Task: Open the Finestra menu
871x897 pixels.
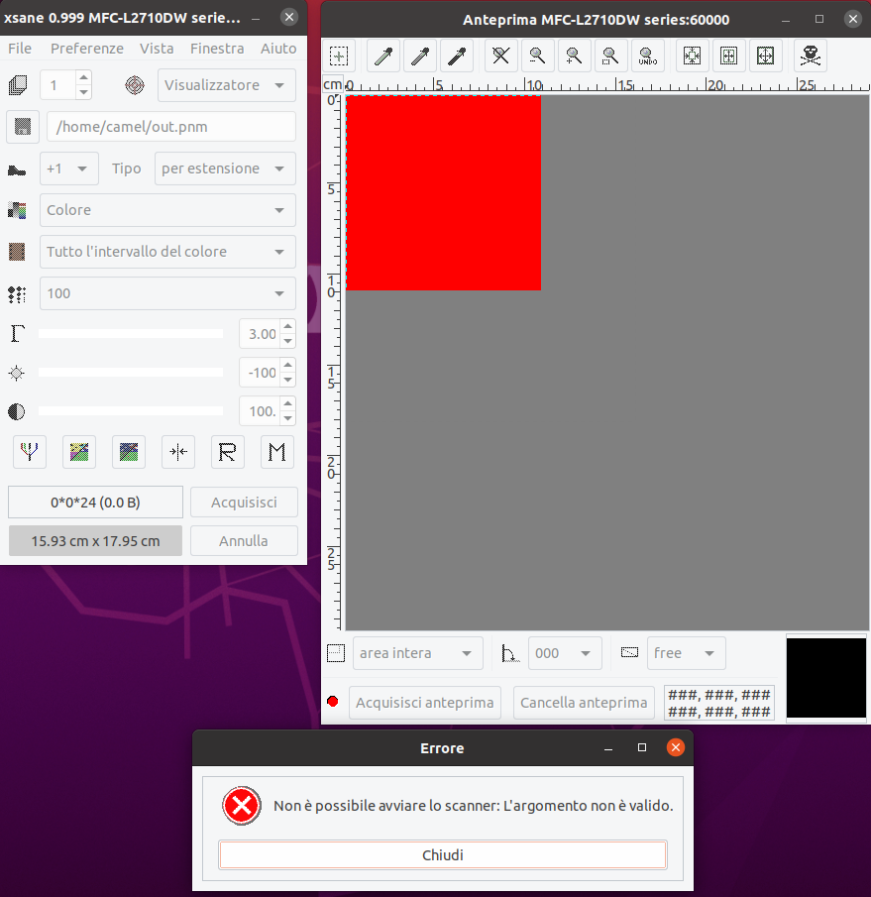Action: tap(217, 49)
